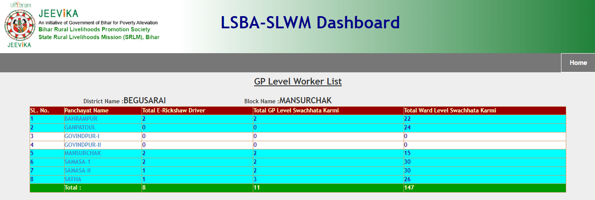
Task: Click the LSBA-SLWM Dashboard title
Action: [x=310, y=22]
